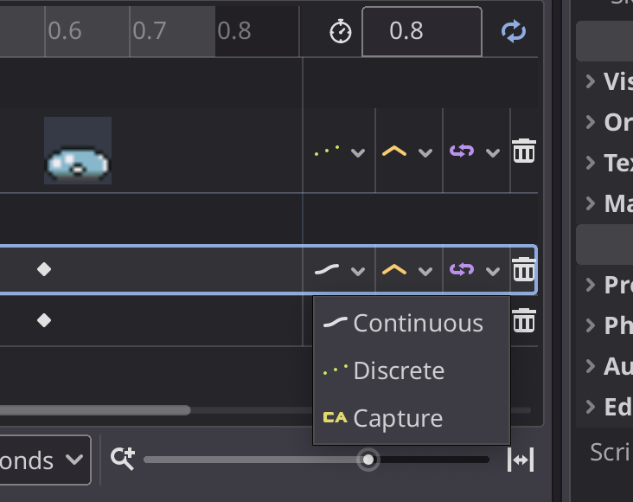633x502 pixels.
Task: Click the magnifier zoom icon near the slider
Action: [x=123, y=460]
